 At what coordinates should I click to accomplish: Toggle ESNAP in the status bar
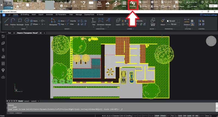(157, 116)
